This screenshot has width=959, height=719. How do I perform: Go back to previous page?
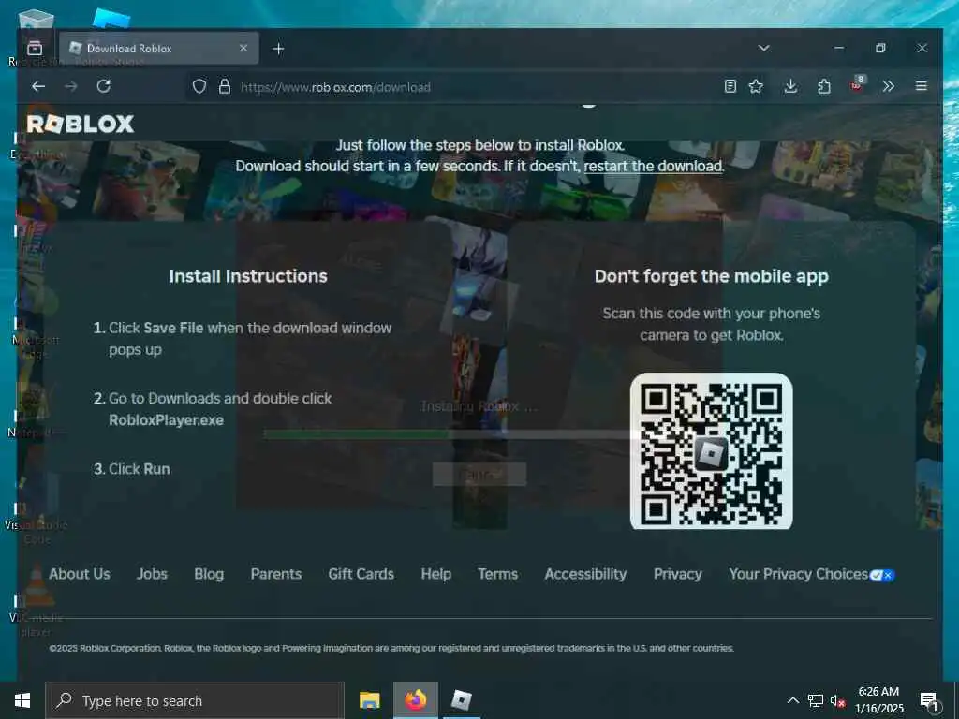tap(38, 86)
